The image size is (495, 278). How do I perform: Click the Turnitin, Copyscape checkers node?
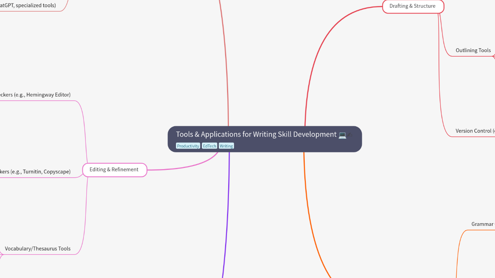[x=35, y=171]
